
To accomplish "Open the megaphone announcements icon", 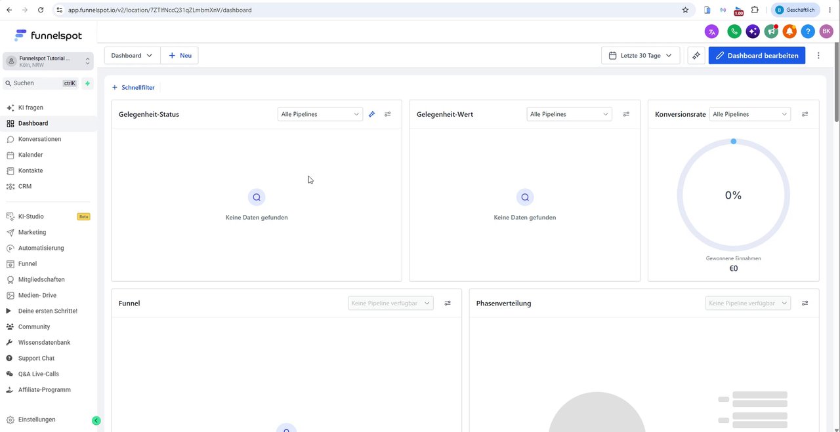I will 771,31.
